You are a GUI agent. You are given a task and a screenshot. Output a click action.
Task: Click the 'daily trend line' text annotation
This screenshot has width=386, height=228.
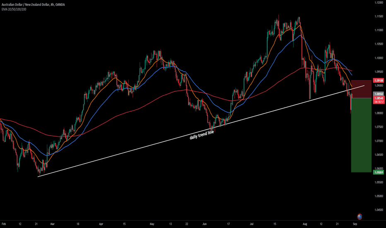(202, 135)
